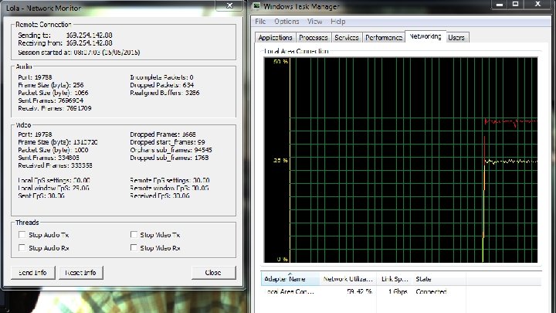This screenshot has height=313, width=556.
Task: Click the Orphans sub_frames: 94545 value
Action: (171, 150)
